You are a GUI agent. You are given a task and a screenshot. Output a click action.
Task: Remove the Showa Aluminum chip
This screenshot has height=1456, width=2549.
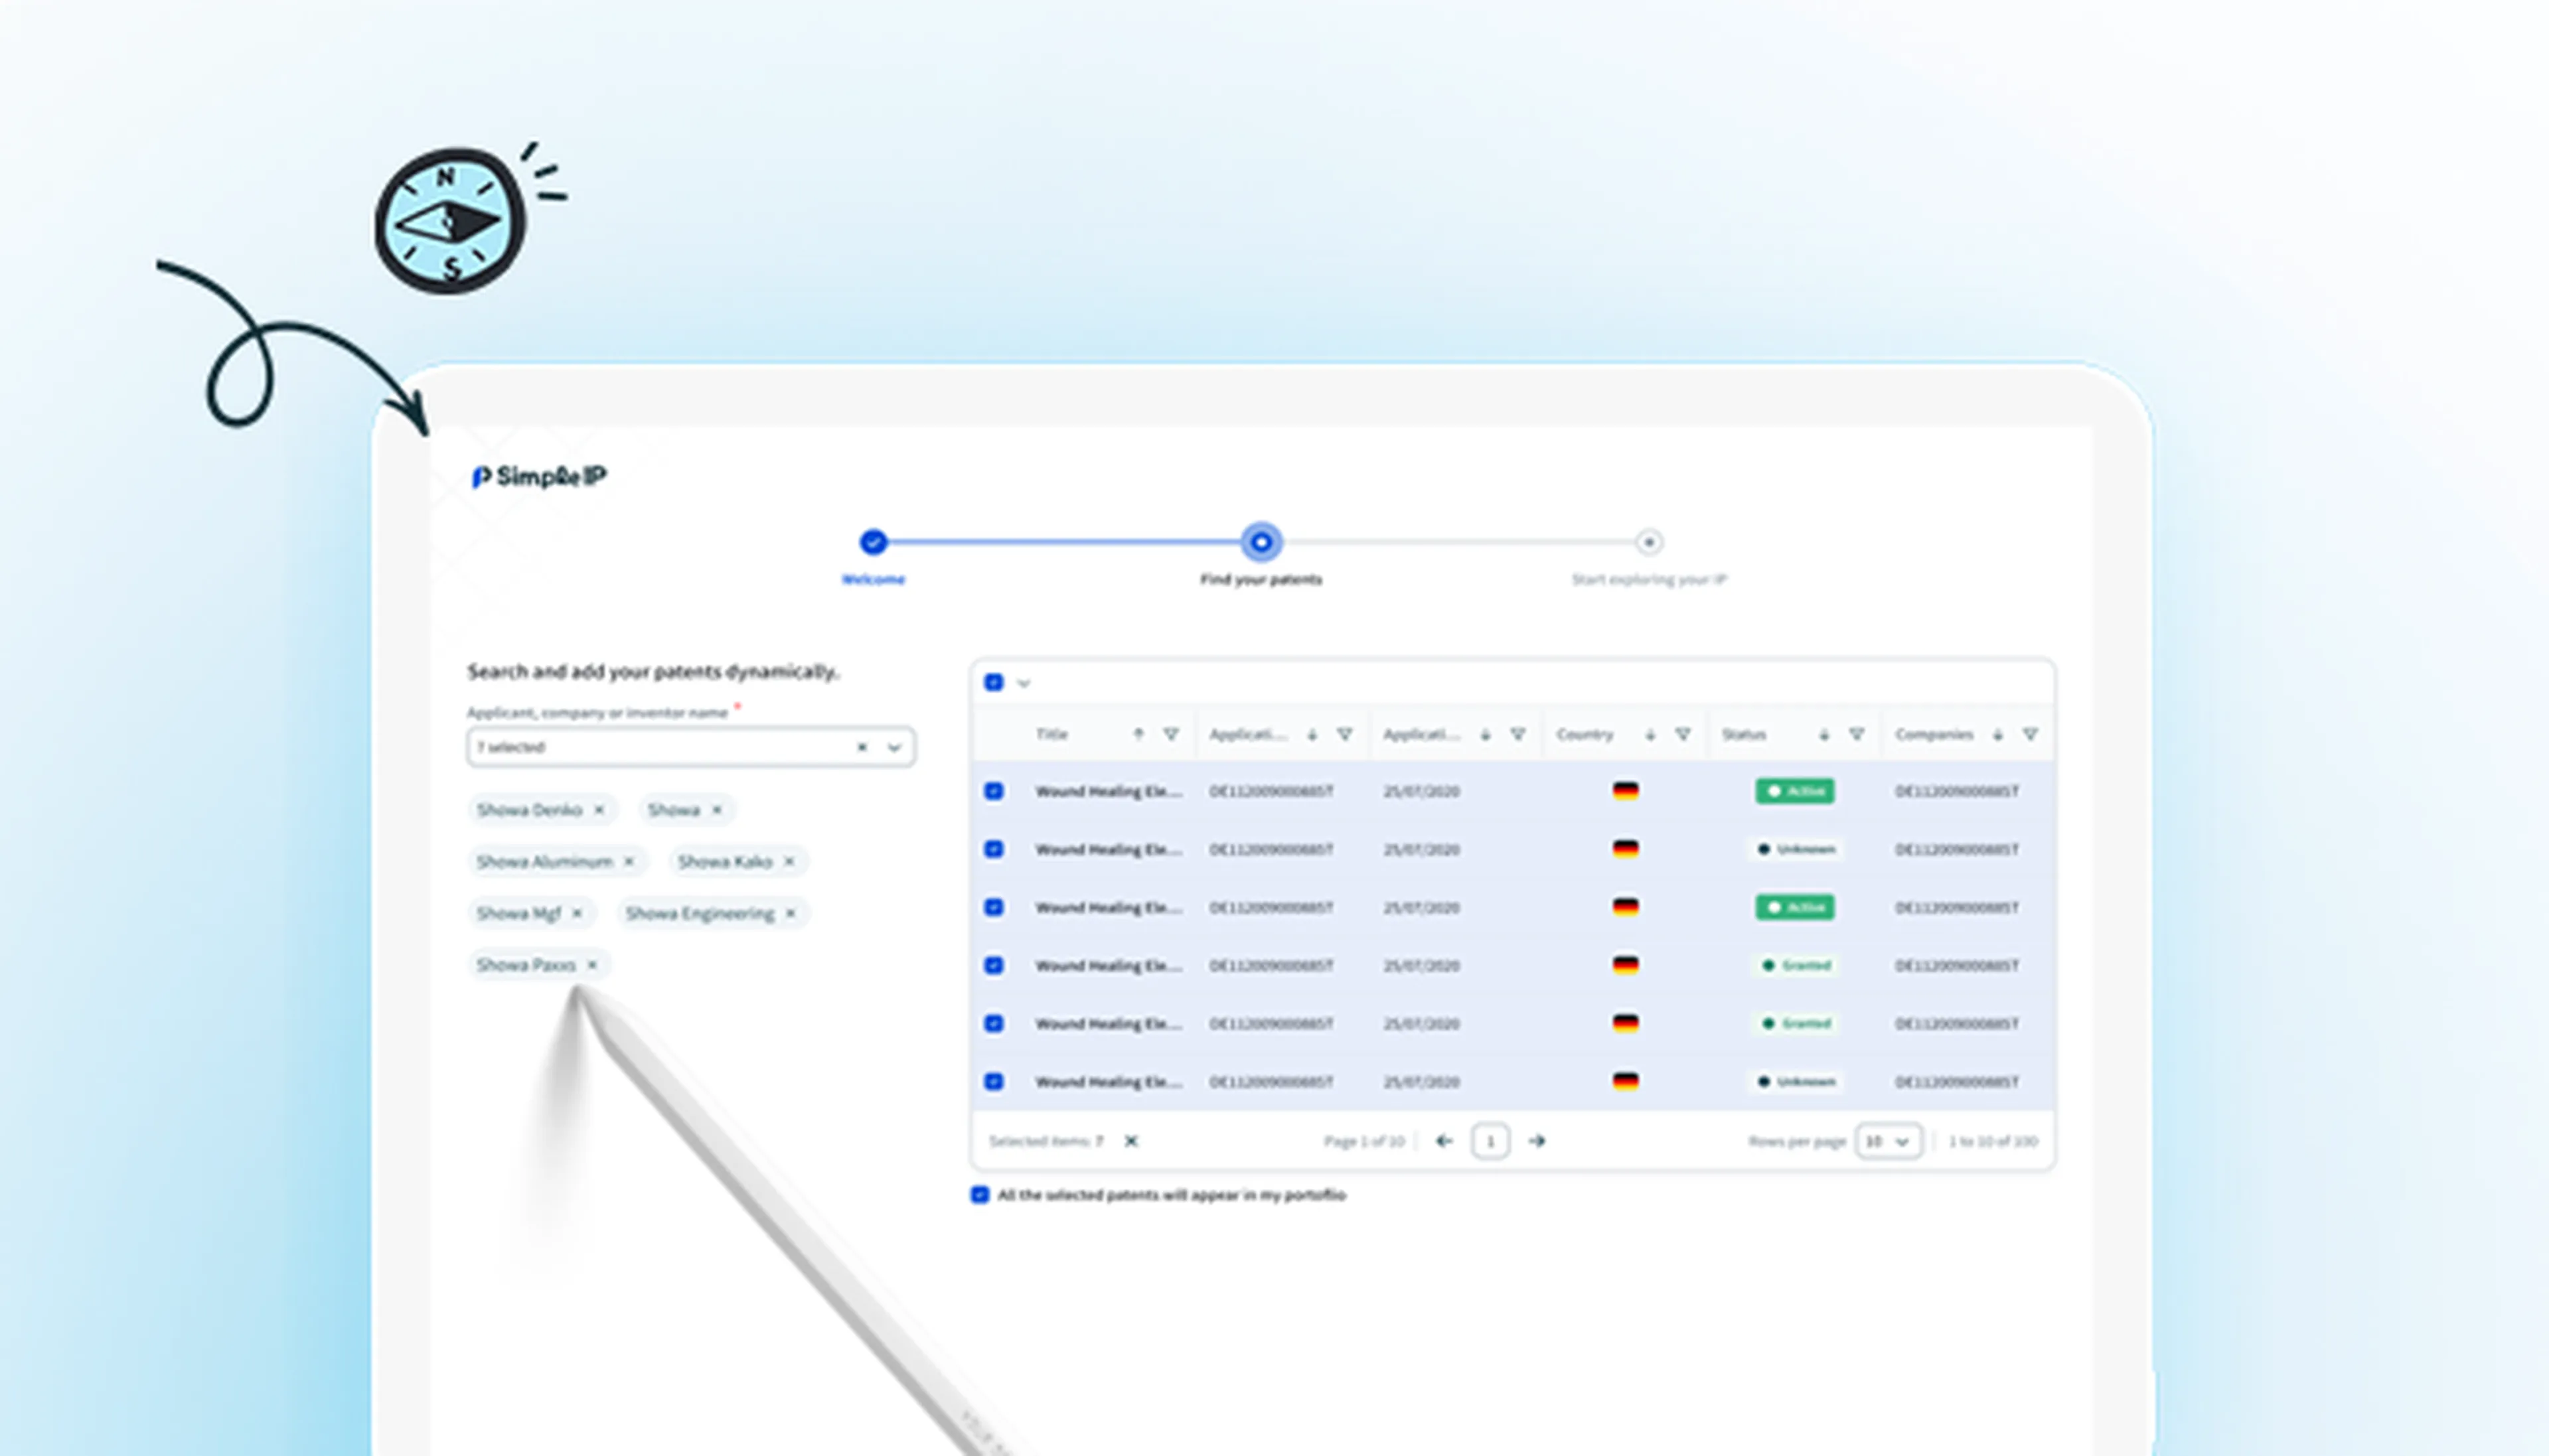(x=629, y=861)
